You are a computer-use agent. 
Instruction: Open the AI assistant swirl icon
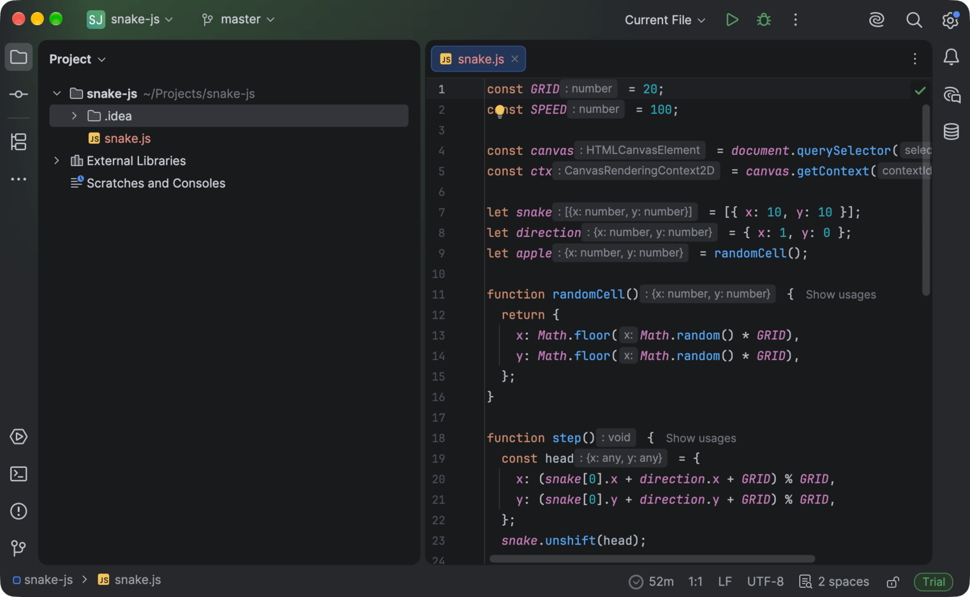click(x=877, y=20)
